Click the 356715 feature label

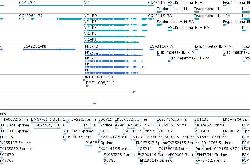coord(105,119)
